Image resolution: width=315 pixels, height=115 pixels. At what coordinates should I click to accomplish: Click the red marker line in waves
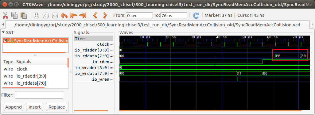click(x=214, y=75)
